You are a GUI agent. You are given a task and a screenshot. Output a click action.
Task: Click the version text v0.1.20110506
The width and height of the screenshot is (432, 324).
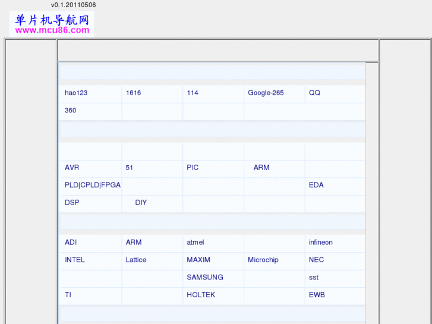point(73,5)
